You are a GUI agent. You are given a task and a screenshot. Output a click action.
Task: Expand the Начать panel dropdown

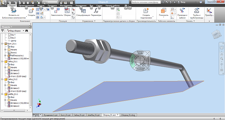coord(194,21)
